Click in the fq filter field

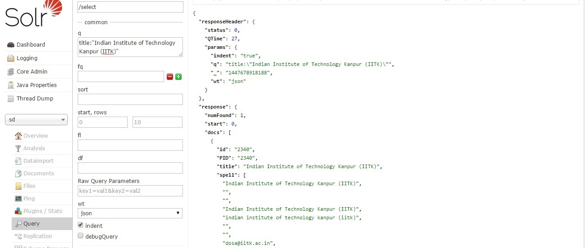pyautogui.click(x=121, y=77)
